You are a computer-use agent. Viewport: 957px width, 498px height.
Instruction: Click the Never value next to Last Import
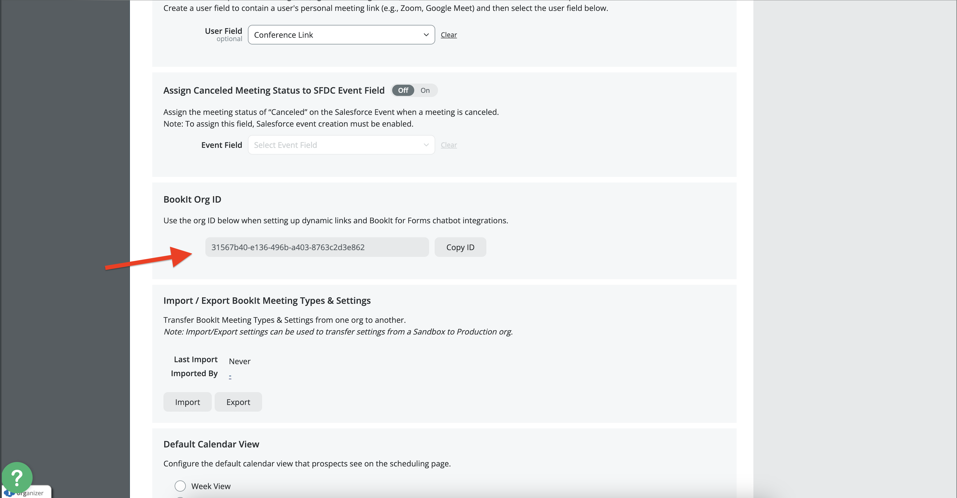[239, 361]
